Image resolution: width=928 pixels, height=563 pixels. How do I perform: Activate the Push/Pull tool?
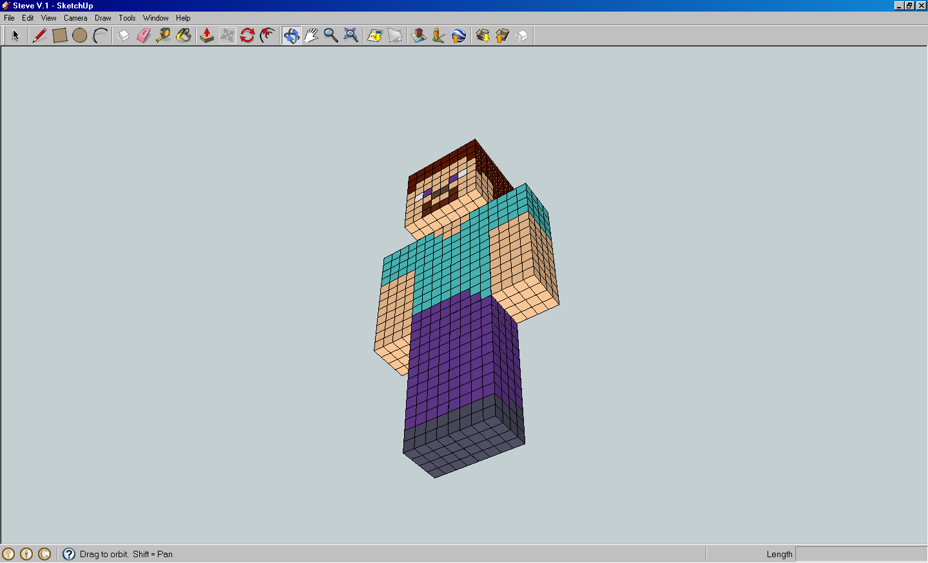point(207,35)
